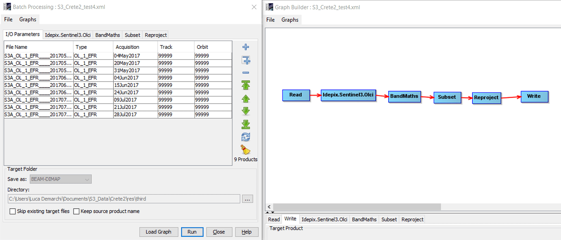The height and width of the screenshot is (240, 561).
Task: Toggle Keep source product name checkbox
Action: coord(76,212)
